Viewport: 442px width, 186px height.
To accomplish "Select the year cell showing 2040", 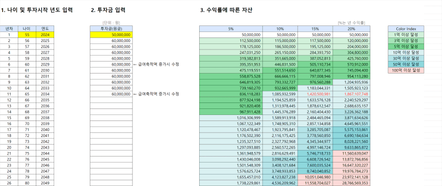I will pos(45,130).
